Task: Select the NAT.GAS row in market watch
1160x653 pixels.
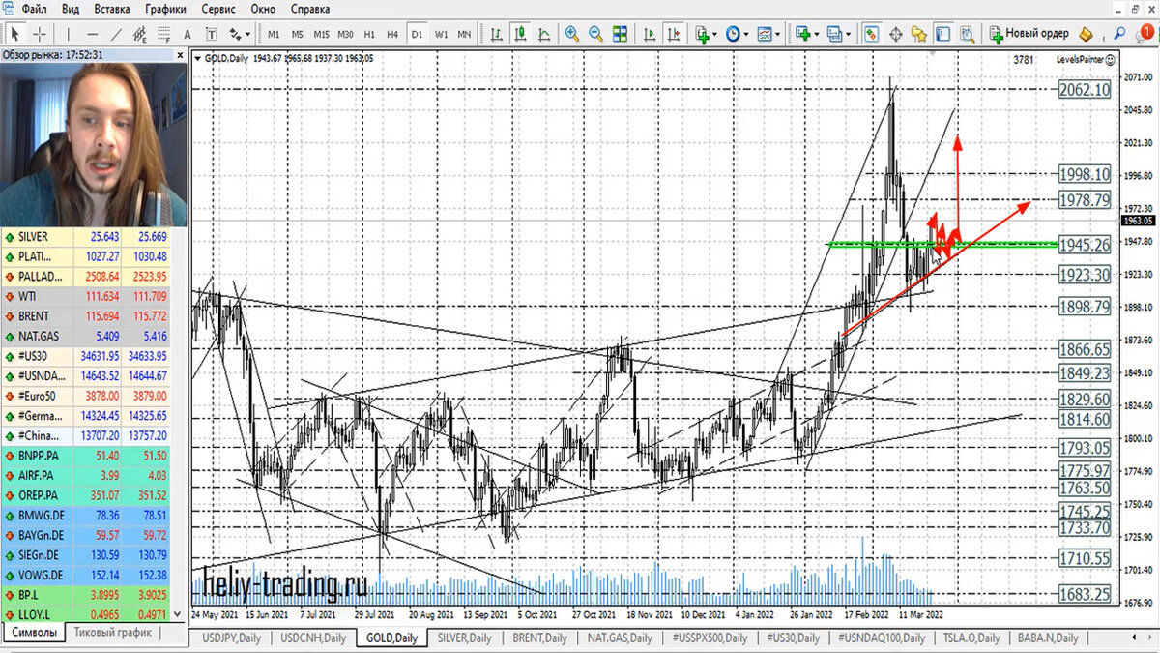Action: pos(86,337)
